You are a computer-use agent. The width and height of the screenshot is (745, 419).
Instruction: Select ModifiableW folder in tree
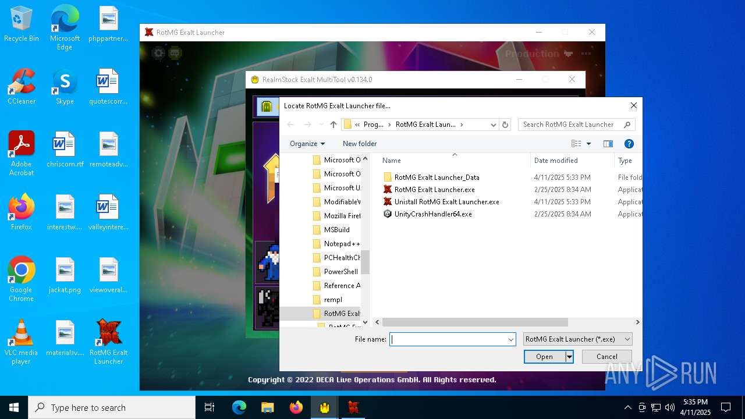[336, 202]
